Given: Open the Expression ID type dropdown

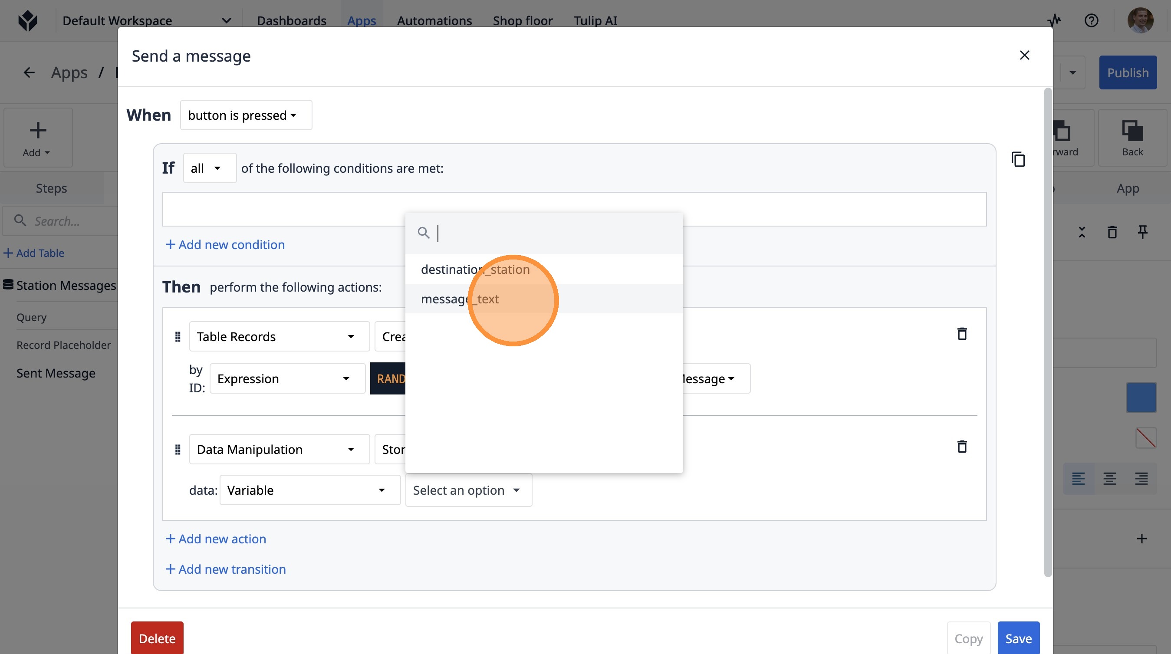Looking at the screenshot, I should 287,378.
